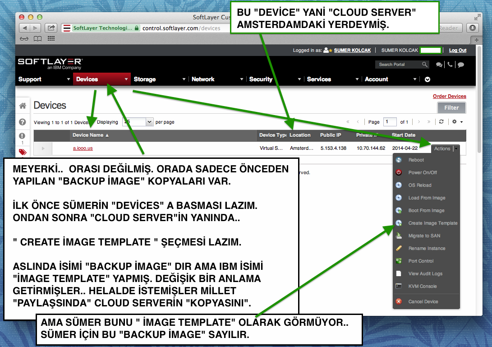Image resolution: width=492 pixels, height=347 pixels.
Task: Select Load From Image
Action: pos(426,198)
